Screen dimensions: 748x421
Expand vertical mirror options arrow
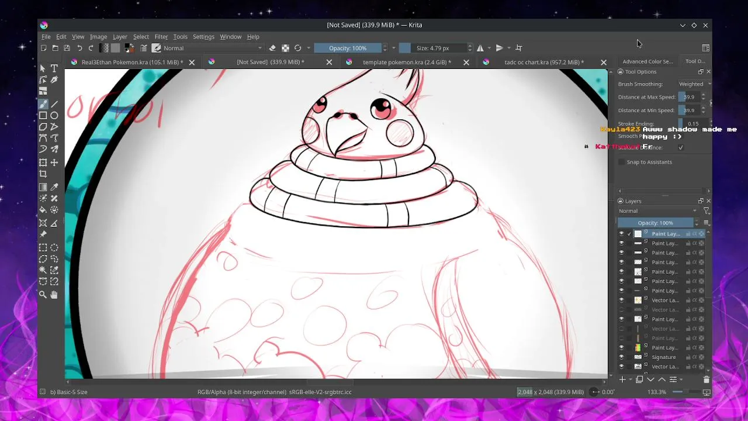click(x=508, y=48)
